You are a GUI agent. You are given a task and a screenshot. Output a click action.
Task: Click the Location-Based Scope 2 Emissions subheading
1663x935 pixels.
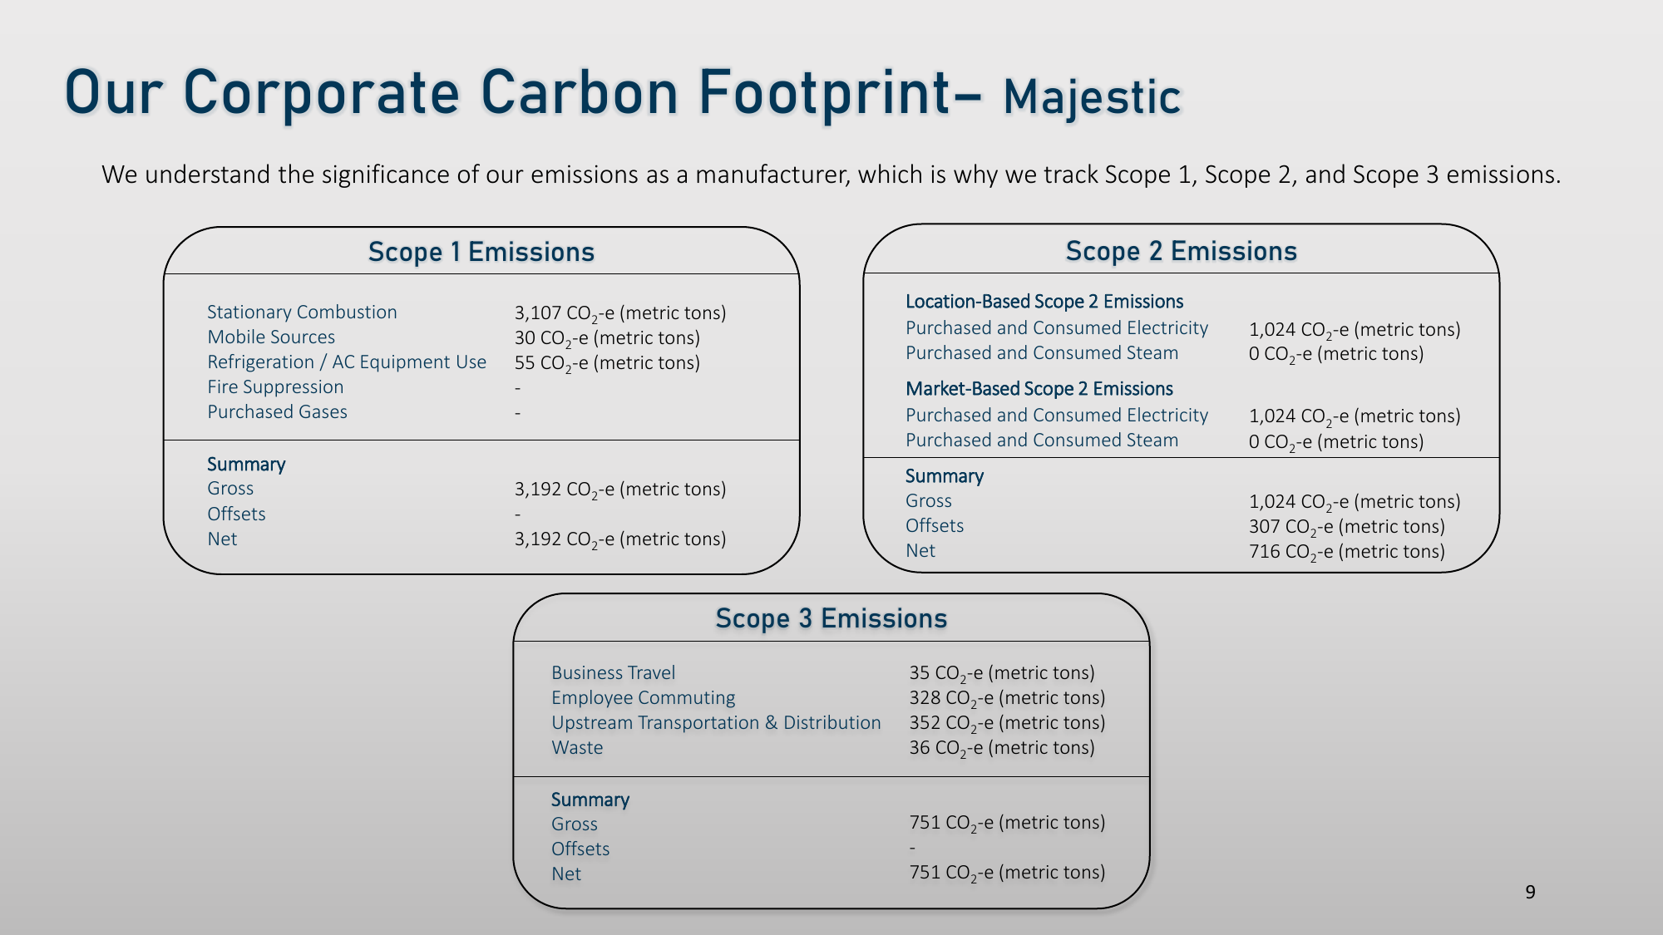[x=1044, y=302]
